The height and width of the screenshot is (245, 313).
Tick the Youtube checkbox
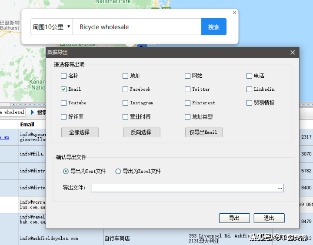click(x=63, y=103)
